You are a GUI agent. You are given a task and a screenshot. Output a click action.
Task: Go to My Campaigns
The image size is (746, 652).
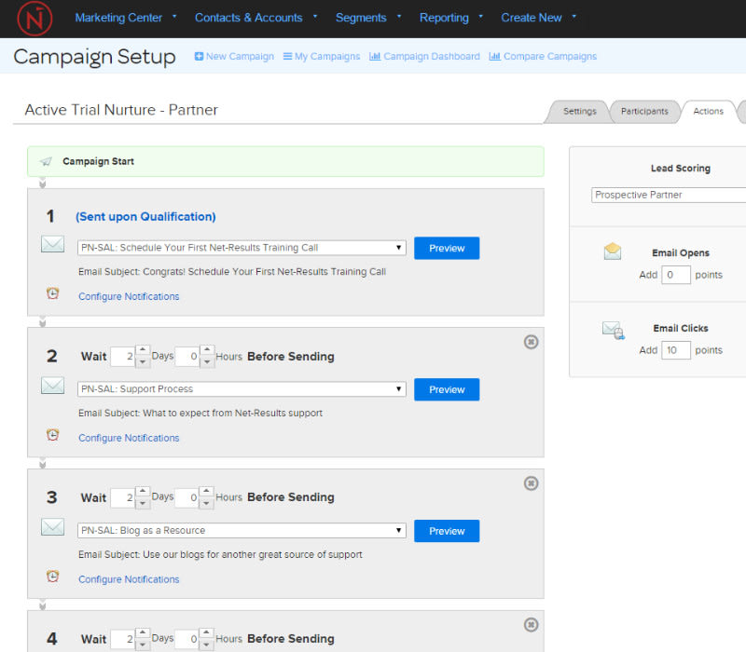pyautogui.click(x=327, y=56)
